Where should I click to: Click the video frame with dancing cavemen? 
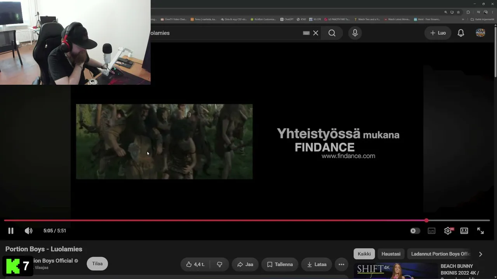164,141
